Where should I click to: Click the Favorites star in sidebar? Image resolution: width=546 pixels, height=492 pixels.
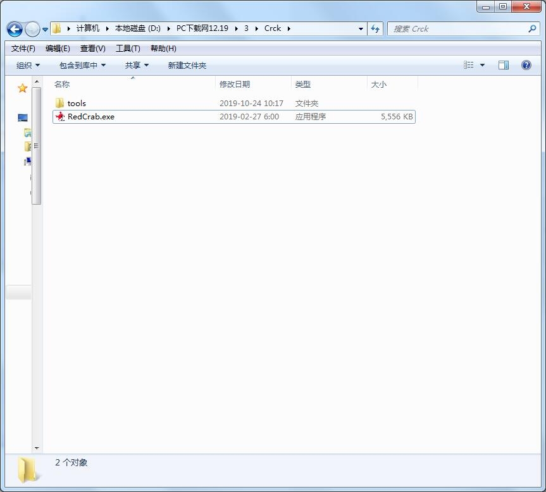(22, 88)
